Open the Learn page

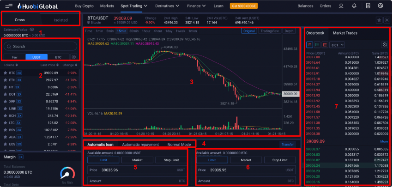pos(218,6)
